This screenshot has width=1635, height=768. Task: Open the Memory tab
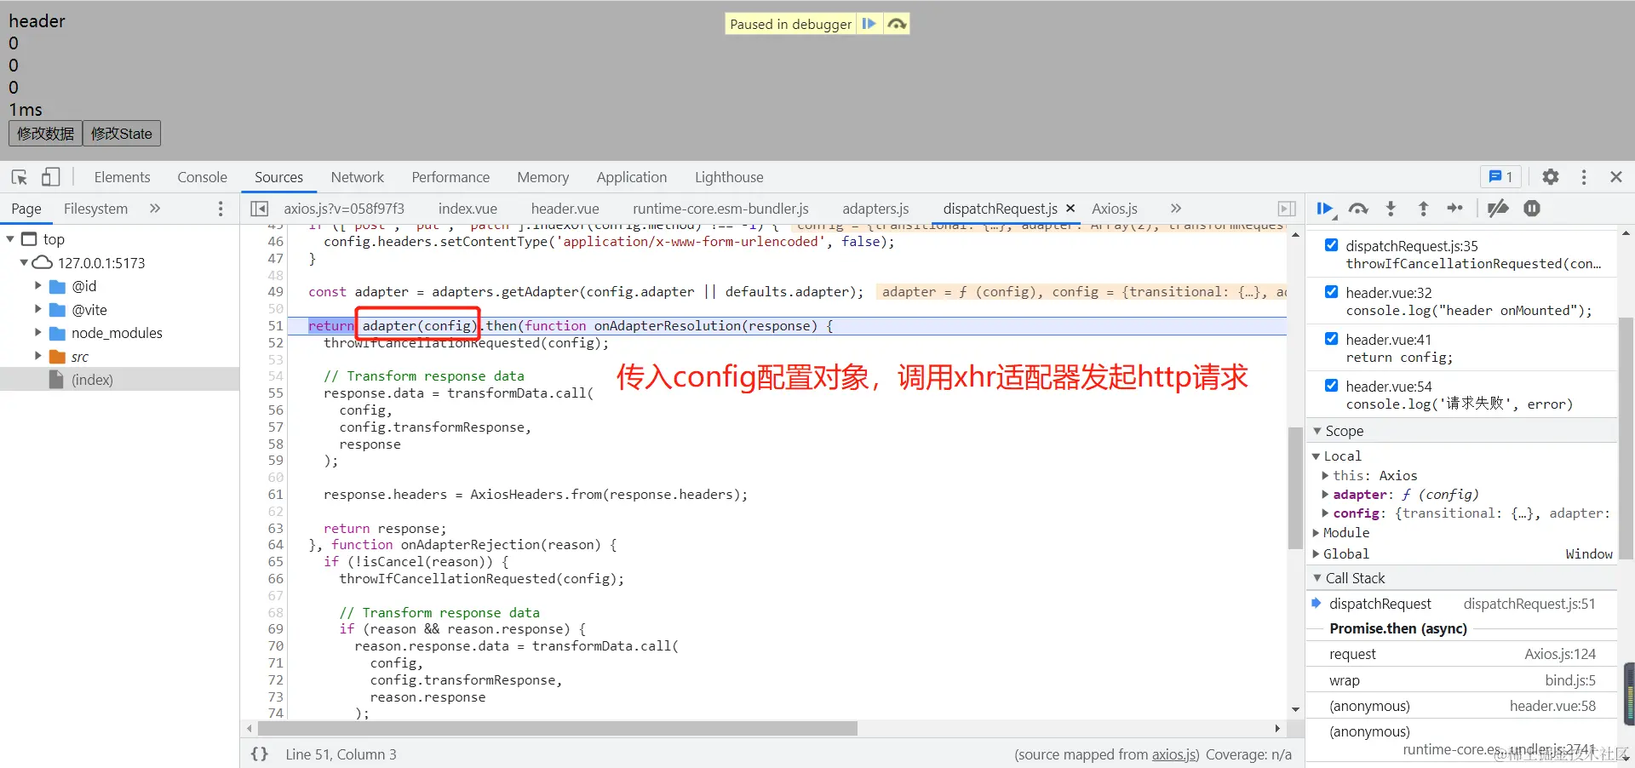[542, 177]
